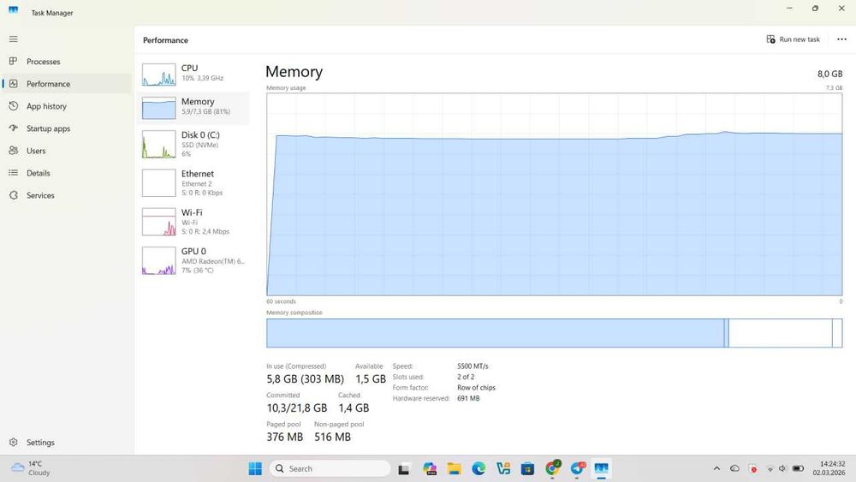Show hidden system tray icons
This screenshot has height=482, width=856.
[x=716, y=468]
